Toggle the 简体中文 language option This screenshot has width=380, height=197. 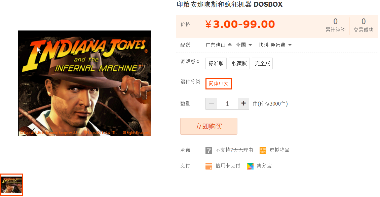click(219, 83)
